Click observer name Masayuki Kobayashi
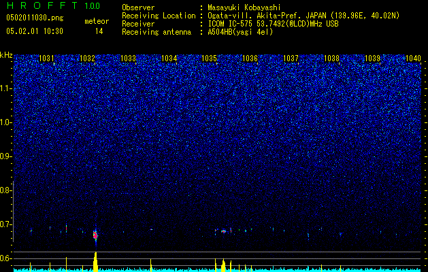Viewport: 428px width, 272px height. tap(244, 7)
